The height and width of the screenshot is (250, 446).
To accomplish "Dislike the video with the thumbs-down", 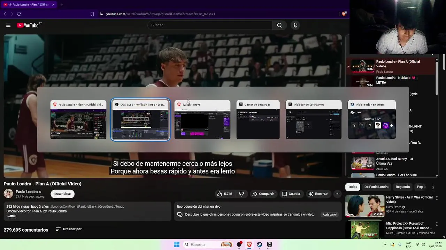I will pos(241,194).
